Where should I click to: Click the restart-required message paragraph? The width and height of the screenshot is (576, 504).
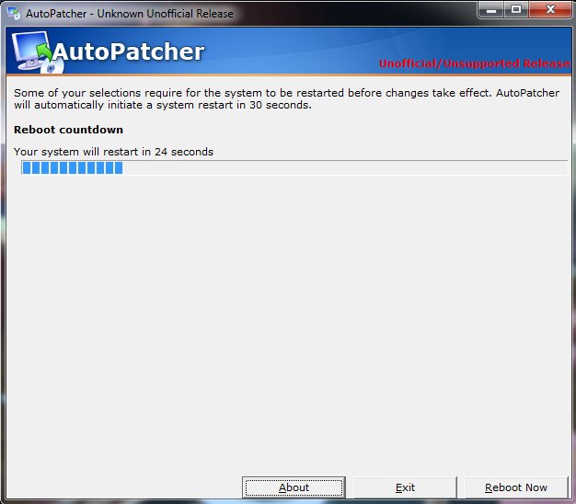(286, 98)
